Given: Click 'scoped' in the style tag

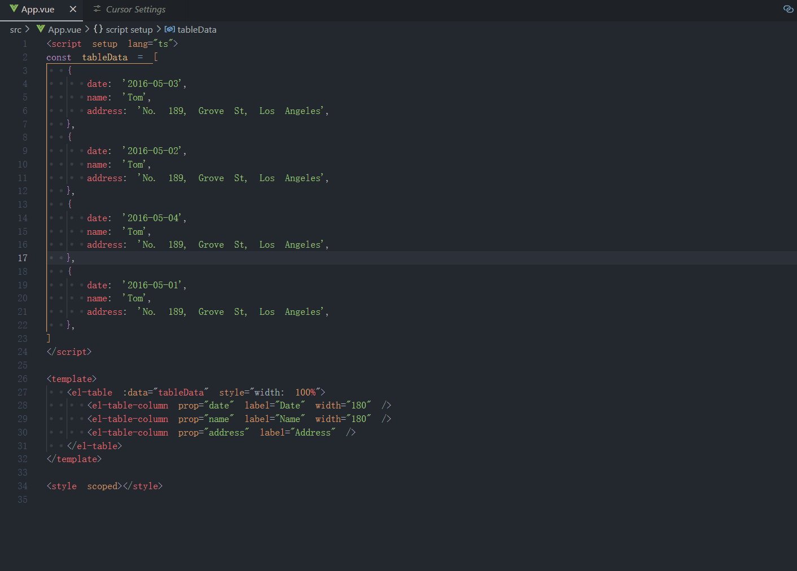Looking at the screenshot, I should (x=102, y=486).
